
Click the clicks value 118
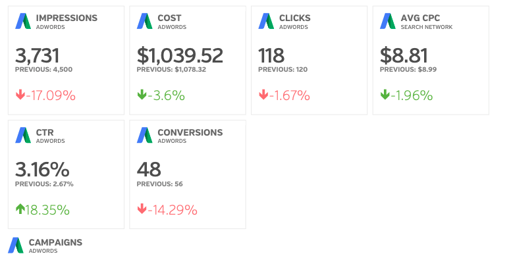pyautogui.click(x=271, y=55)
